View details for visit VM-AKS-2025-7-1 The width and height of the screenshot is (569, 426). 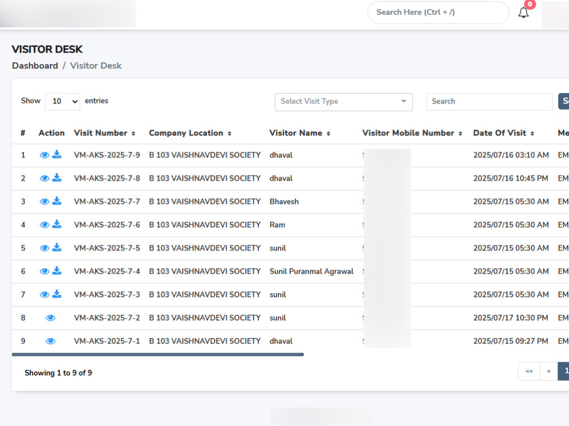tap(51, 341)
